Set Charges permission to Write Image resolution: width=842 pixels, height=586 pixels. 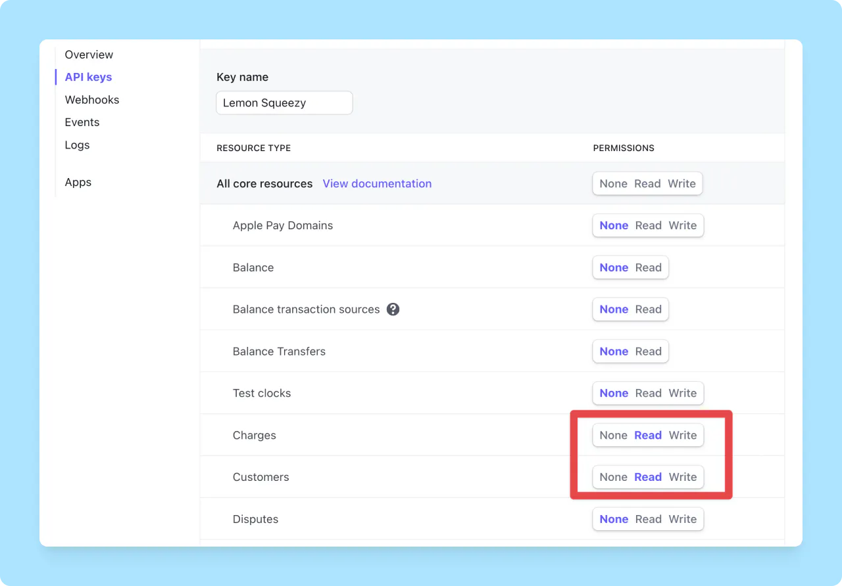tap(683, 435)
